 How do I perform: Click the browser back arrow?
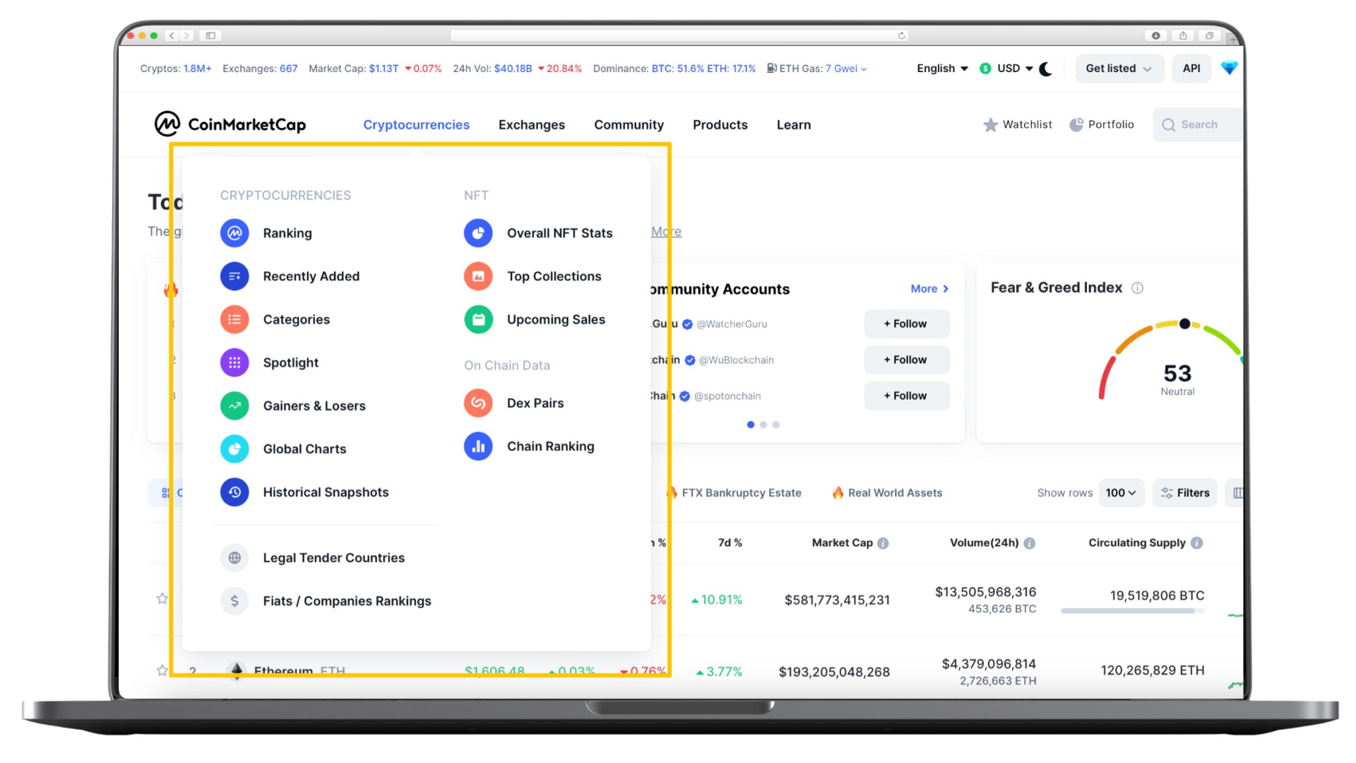click(x=172, y=35)
